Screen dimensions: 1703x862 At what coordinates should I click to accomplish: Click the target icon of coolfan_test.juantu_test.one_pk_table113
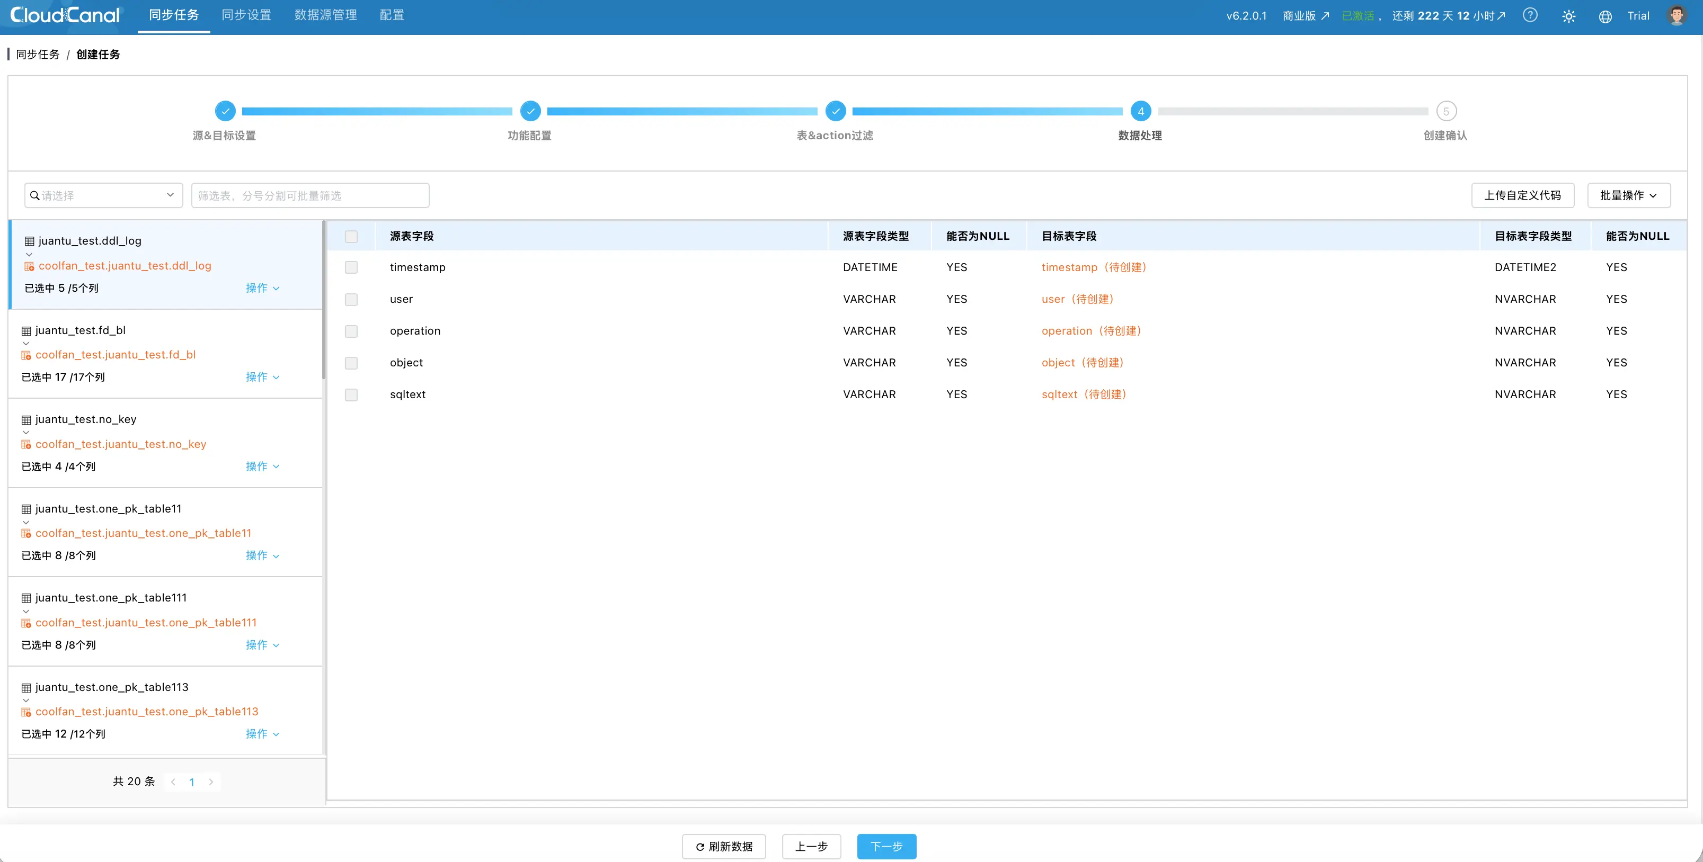point(26,712)
